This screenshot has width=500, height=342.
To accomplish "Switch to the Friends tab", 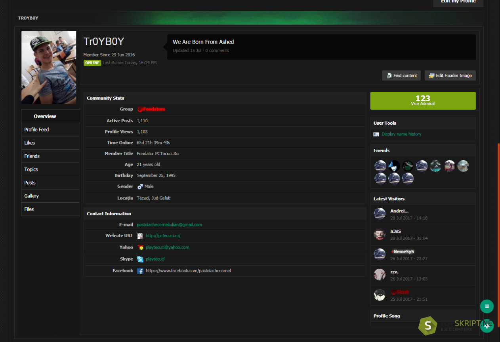I will pyautogui.click(x=50, y=156).
